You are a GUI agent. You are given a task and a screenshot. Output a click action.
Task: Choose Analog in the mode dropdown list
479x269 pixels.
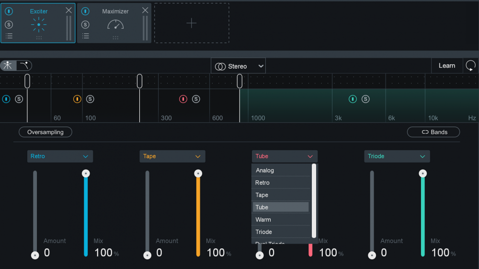[x=281, y=170]
